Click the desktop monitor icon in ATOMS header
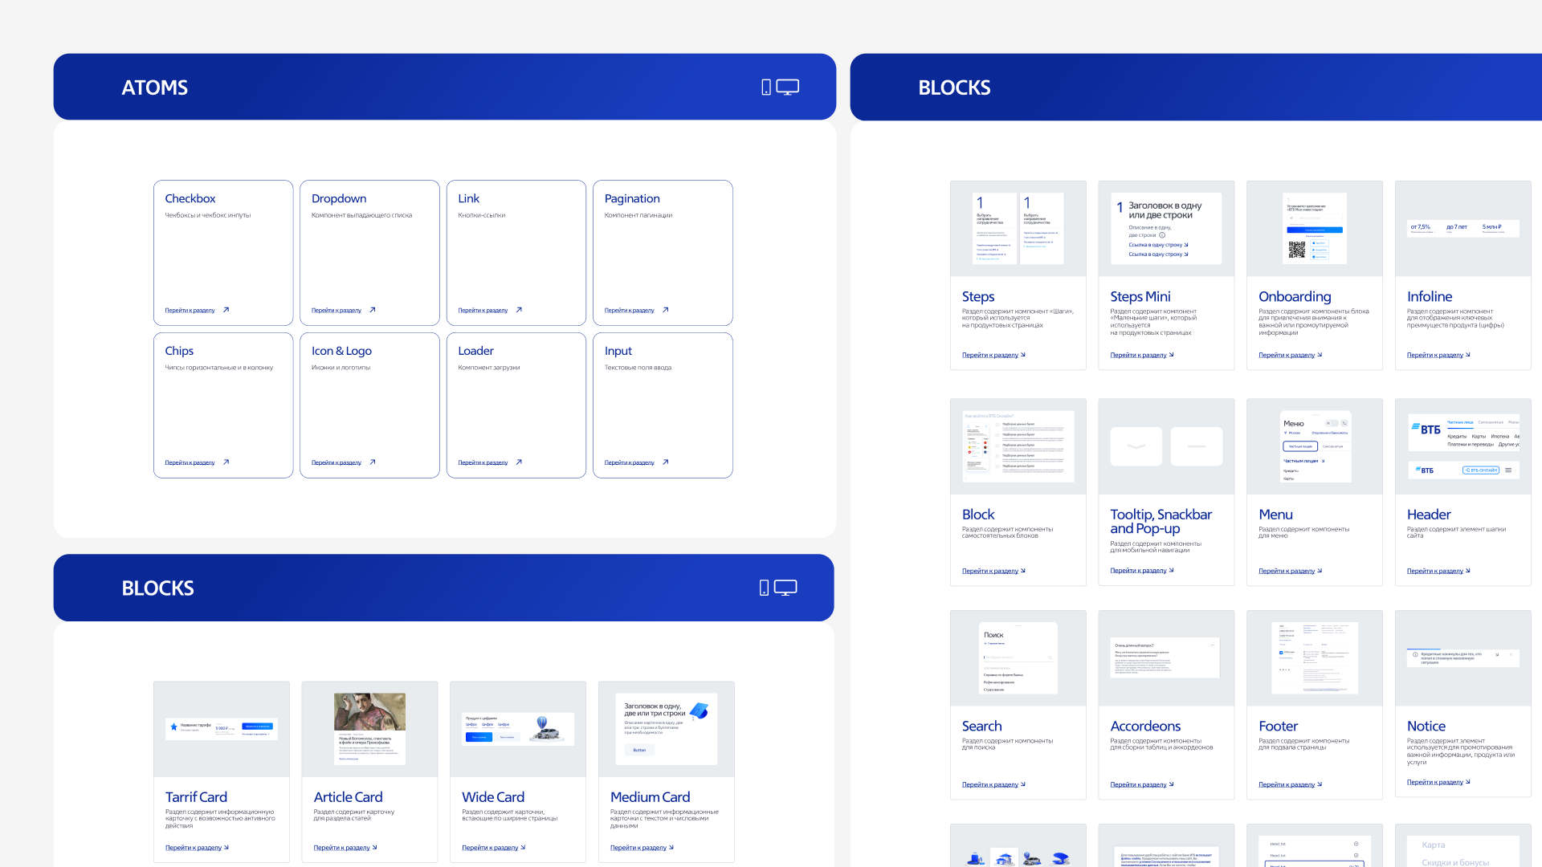The height and width of the screenshot is (867, 1542). pos(787,87)
